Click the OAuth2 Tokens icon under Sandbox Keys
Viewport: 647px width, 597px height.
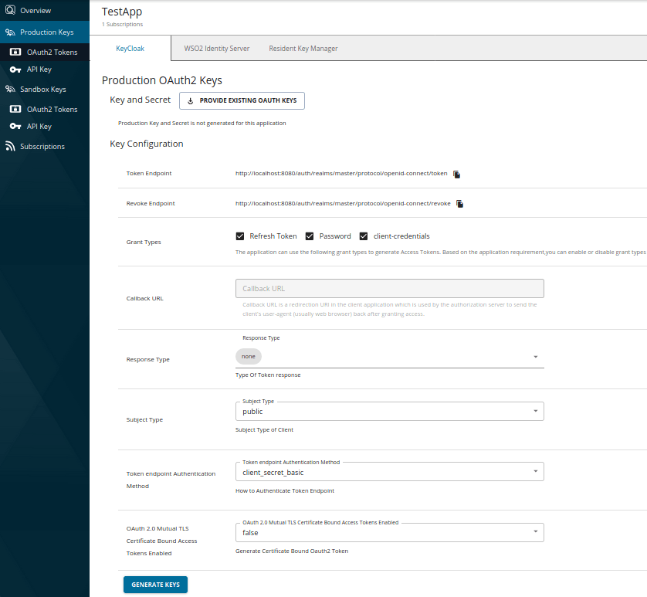coord(15,109)
